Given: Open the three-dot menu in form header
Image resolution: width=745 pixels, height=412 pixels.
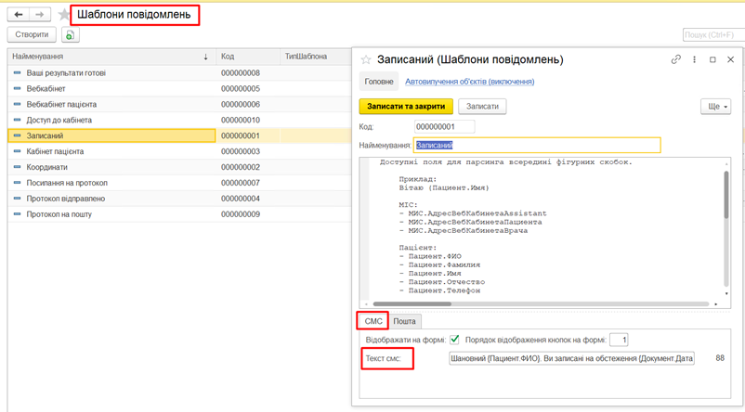Looking at the screenshot, I should pyautogui.click(x=695, y=60).
